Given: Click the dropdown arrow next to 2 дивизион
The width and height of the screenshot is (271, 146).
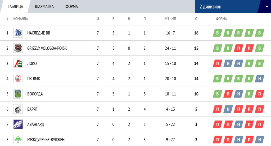Looking at the screenshot, I should coord(267,7).
